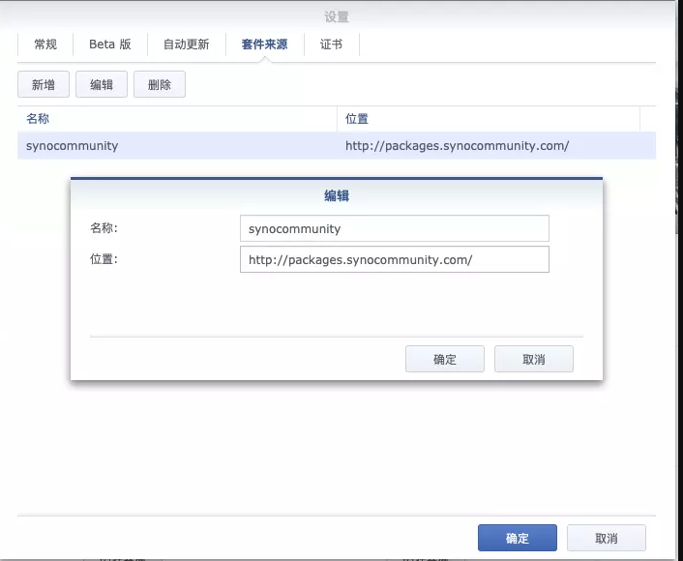683x561 pixels.
Task: Click 取消 at bottom of settings window
Action: click(607, 538)
